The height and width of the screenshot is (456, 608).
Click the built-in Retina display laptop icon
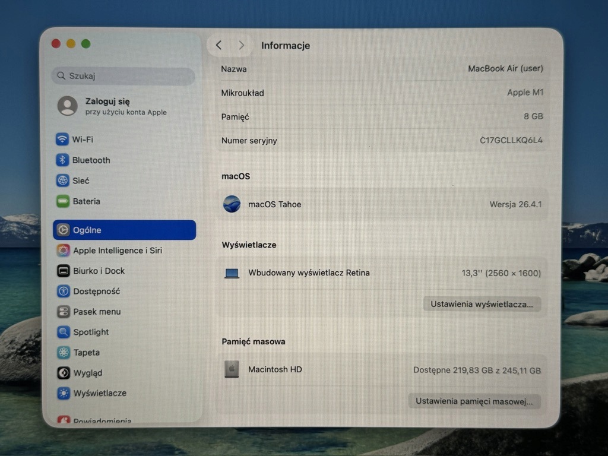pos(232,273)
